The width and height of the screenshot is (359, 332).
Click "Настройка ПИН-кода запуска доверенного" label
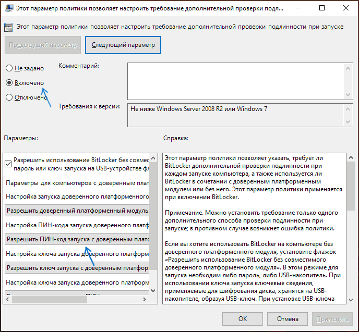77,225
